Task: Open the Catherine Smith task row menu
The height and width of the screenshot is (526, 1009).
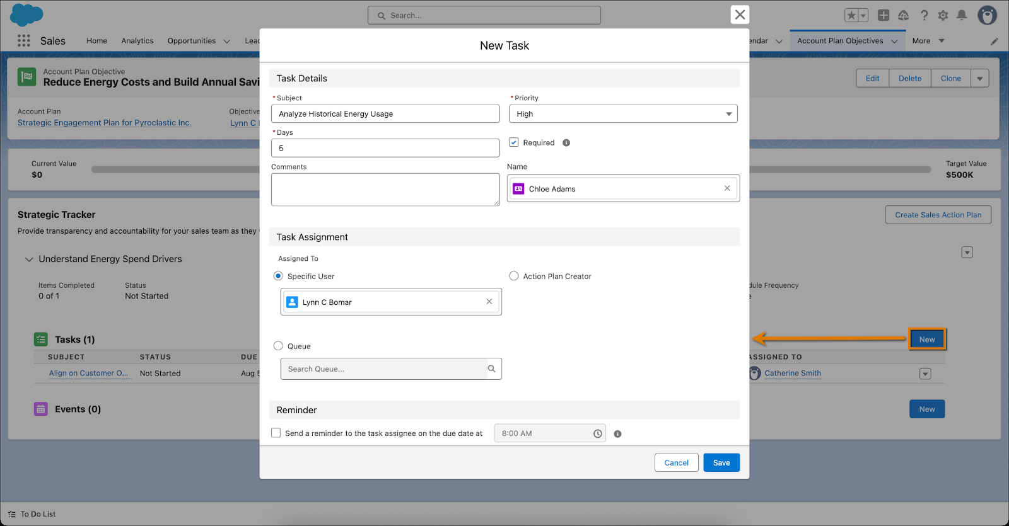Action: [x=925, y=374]
